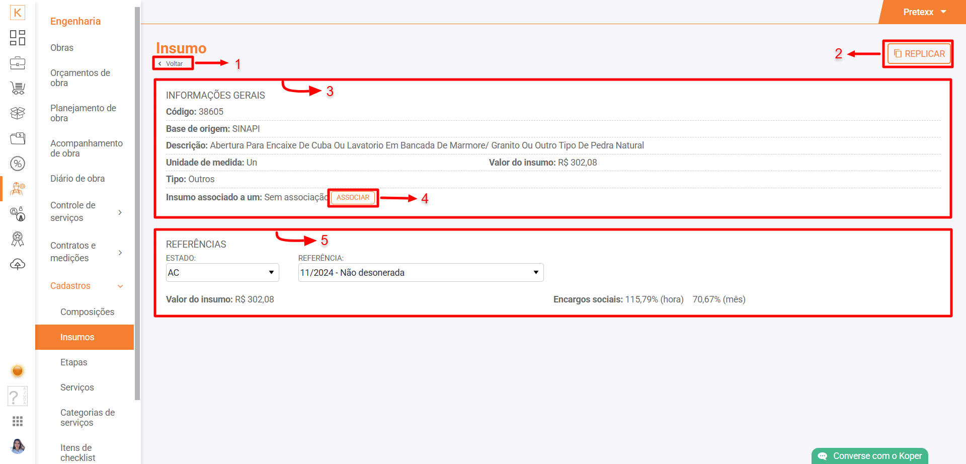Click the percent badge icon
Screen dimensions: 966x464
pos(18,164)
